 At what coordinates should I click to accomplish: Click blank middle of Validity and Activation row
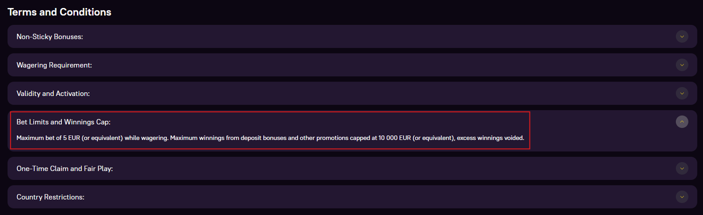coord(351,93)
